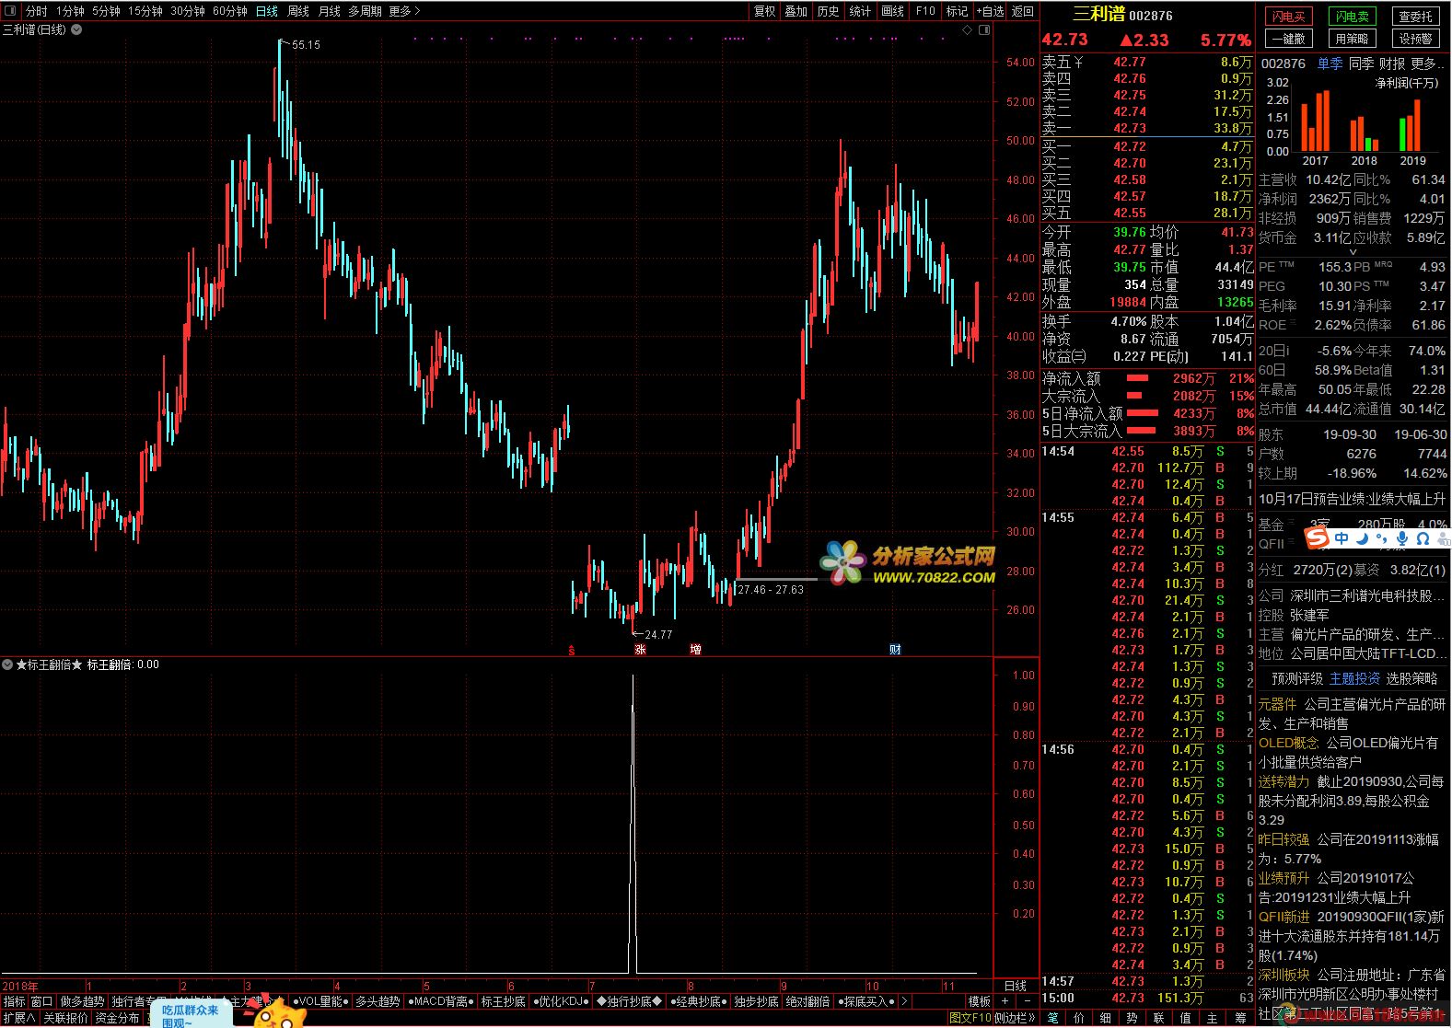
Task: Open the 复权 menu
Action: (x=764, y=11)
